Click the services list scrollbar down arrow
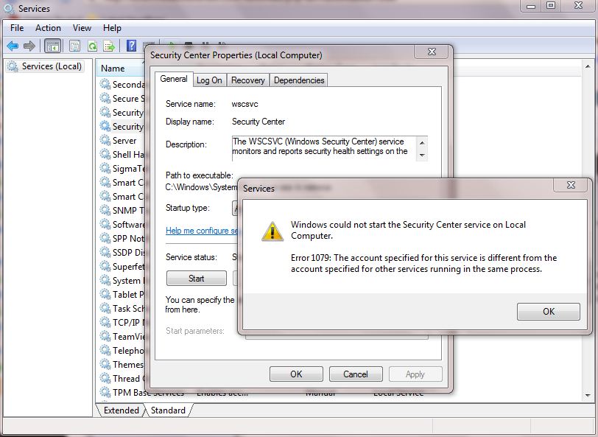The width and height of the screenshot is (598, 437). click(x=588, y=396)
